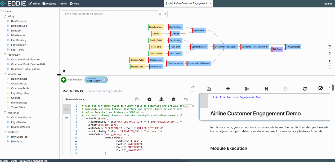
Task: Delete module using the trash icon
Action: 174,100
